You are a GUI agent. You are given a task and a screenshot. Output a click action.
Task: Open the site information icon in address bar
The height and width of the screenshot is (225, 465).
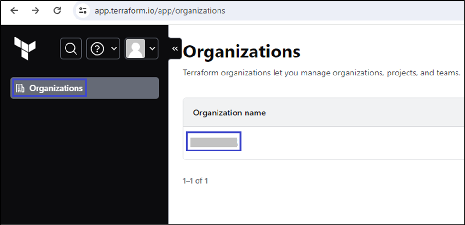83,11
